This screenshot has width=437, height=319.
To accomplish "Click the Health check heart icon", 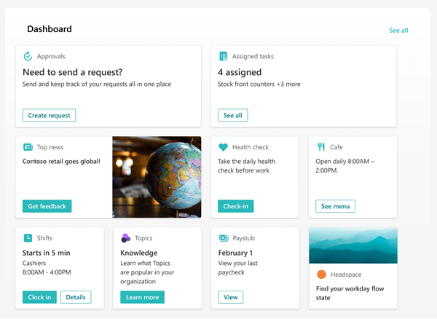I will (224, 147).
